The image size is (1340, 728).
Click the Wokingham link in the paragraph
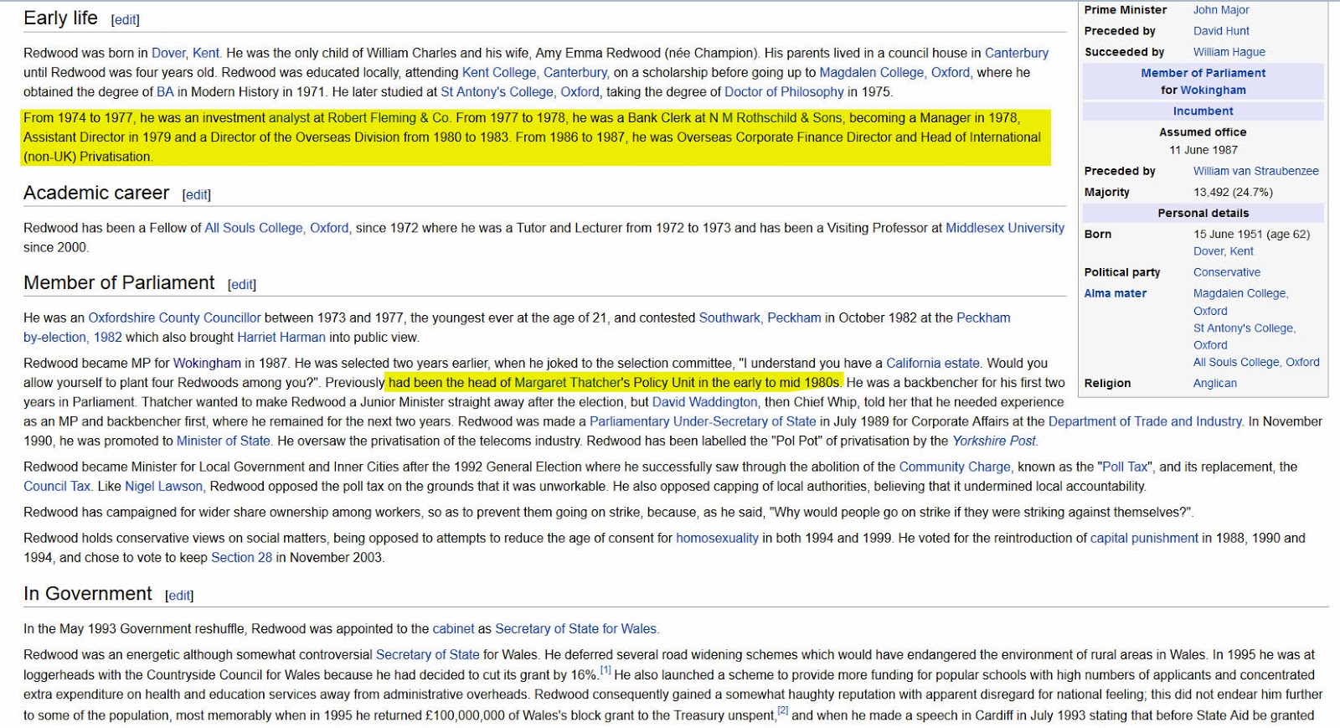207,363
